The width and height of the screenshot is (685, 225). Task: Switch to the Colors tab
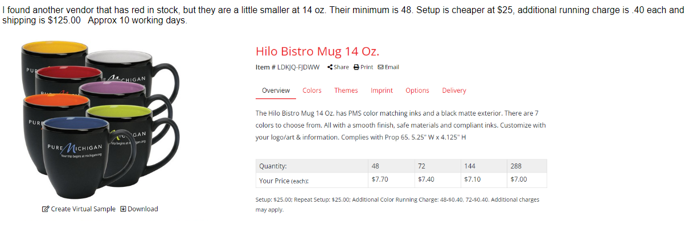(312, 91)
